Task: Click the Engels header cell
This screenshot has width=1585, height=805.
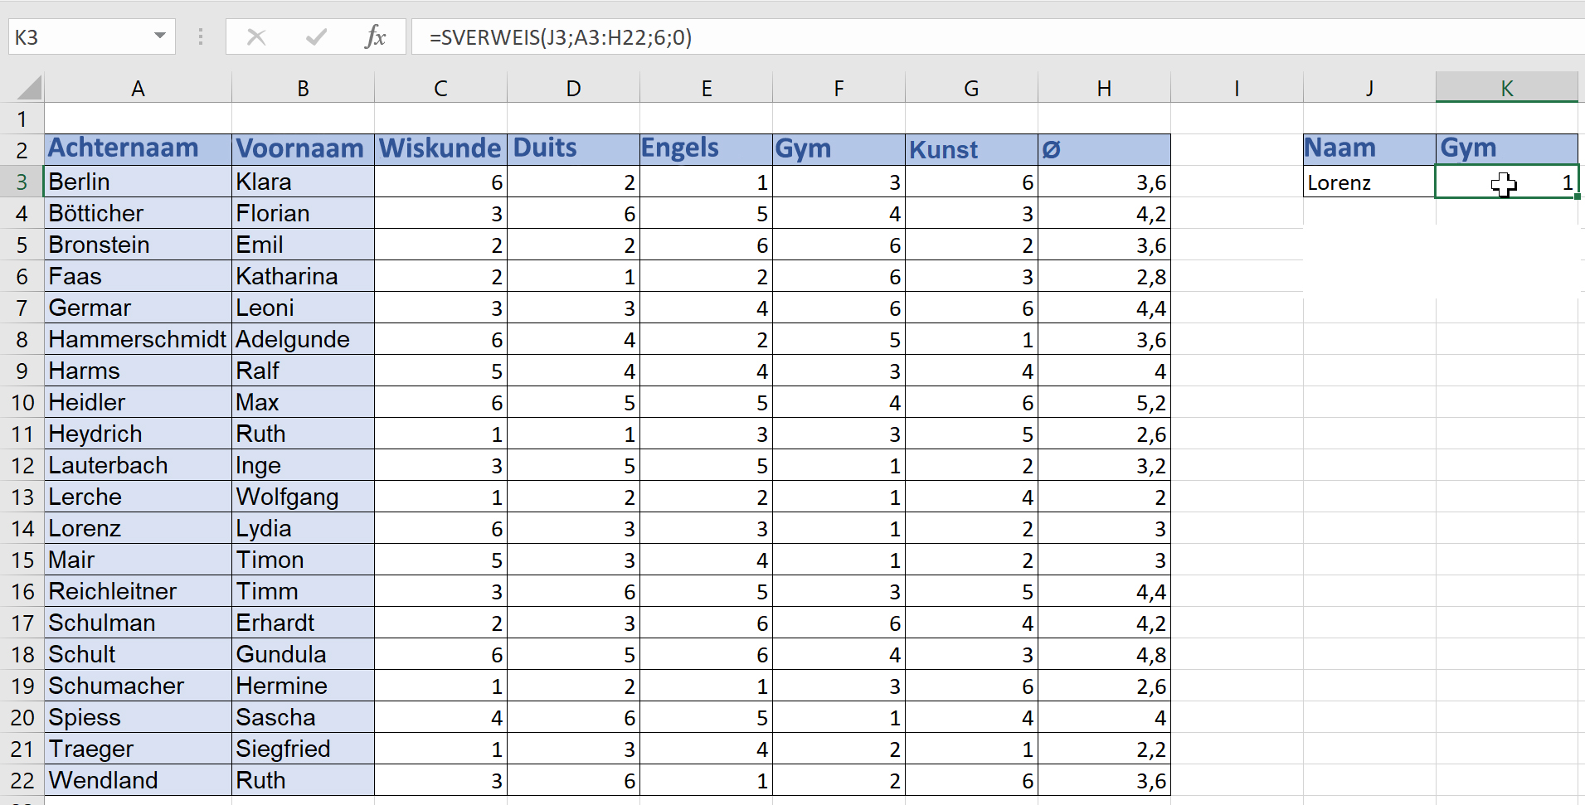Action: 706,149
